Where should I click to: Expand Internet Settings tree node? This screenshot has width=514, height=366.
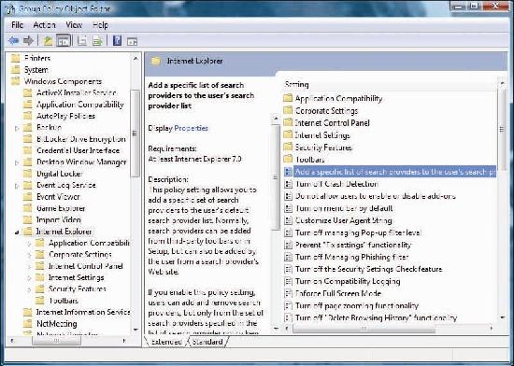point(29,278)
